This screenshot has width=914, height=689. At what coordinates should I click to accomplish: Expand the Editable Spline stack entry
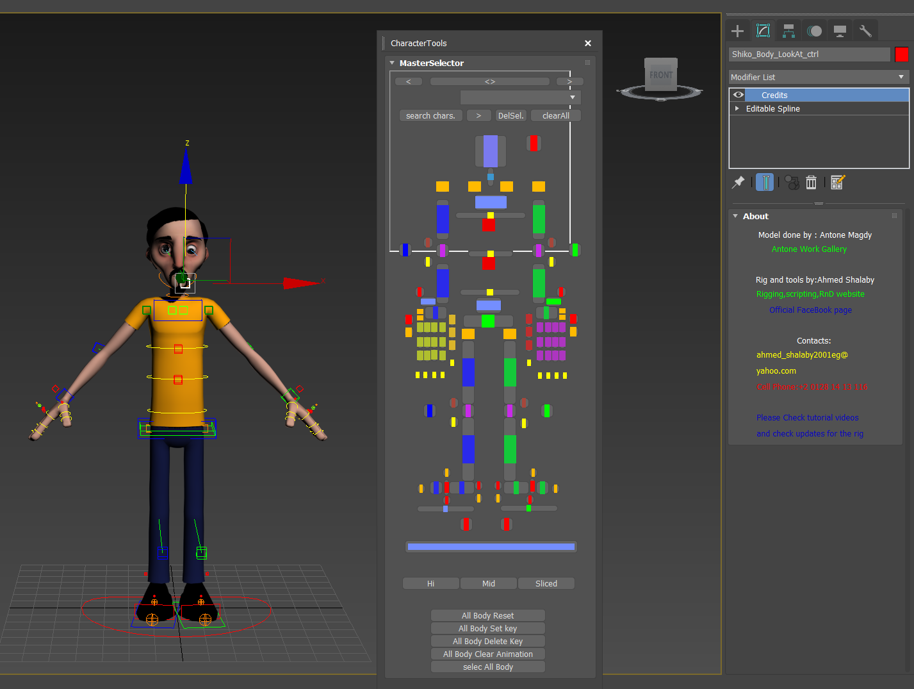(x=737, y=108)
